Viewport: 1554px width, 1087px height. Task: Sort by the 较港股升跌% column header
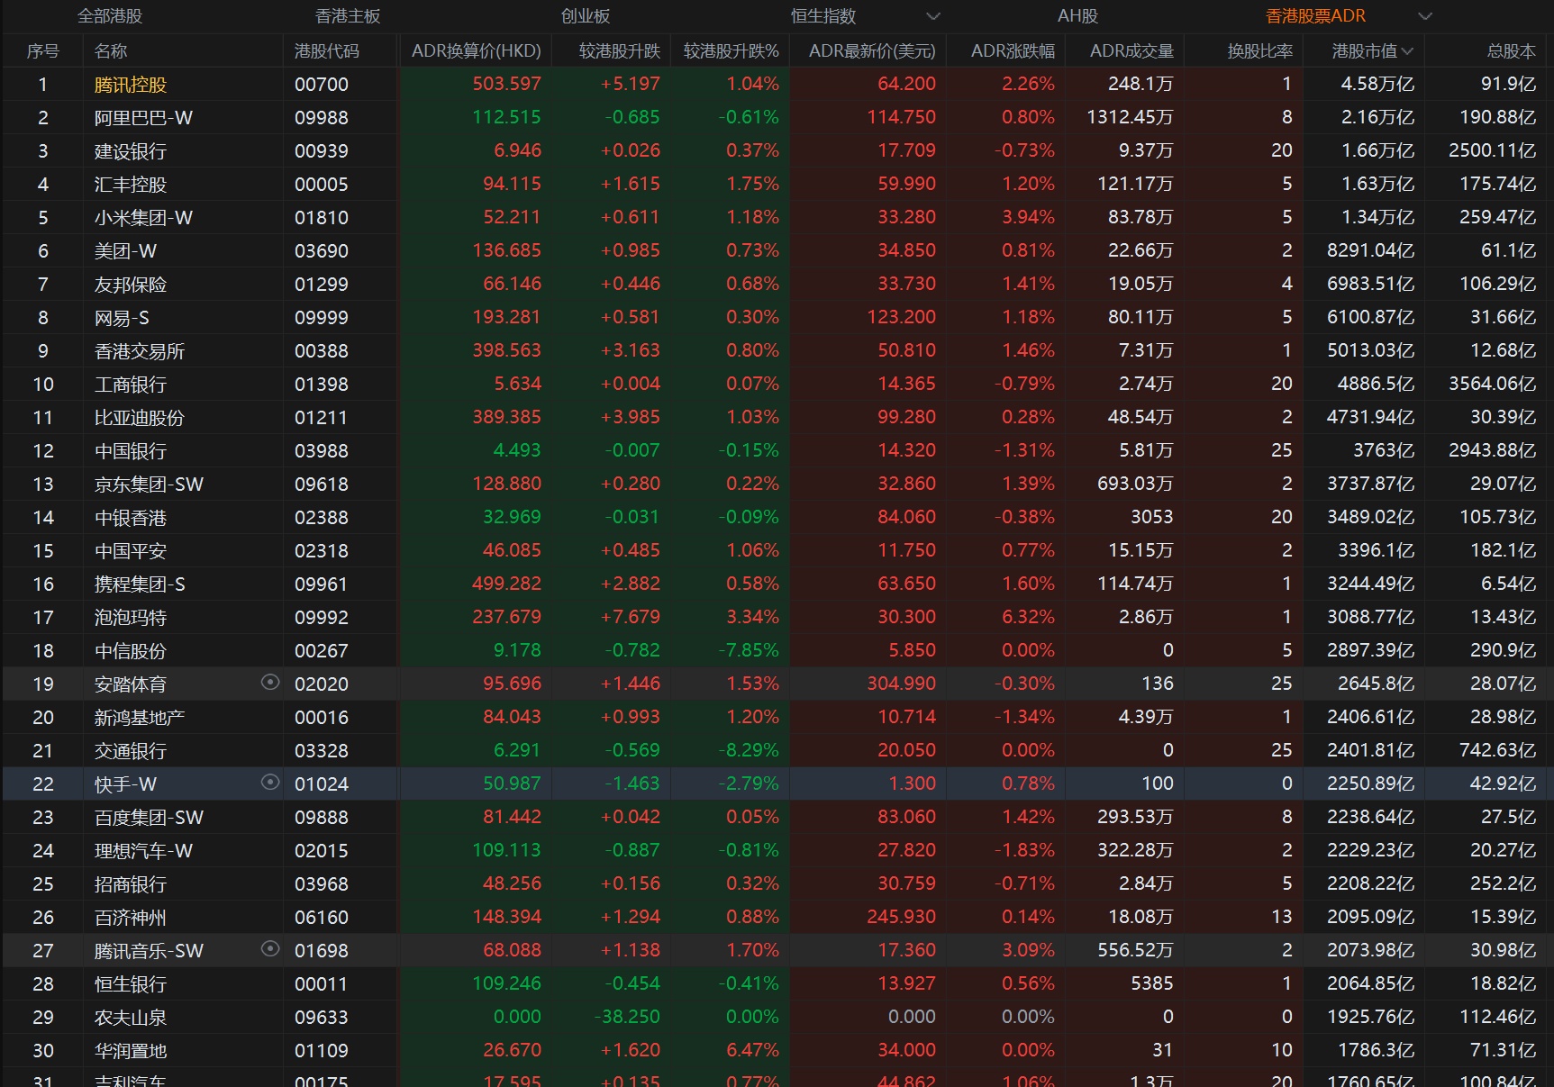[x=732, y=51]
